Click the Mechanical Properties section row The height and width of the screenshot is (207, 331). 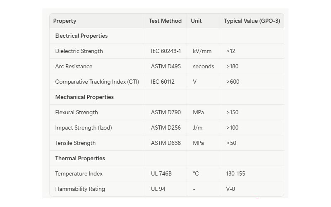(84, 97)
